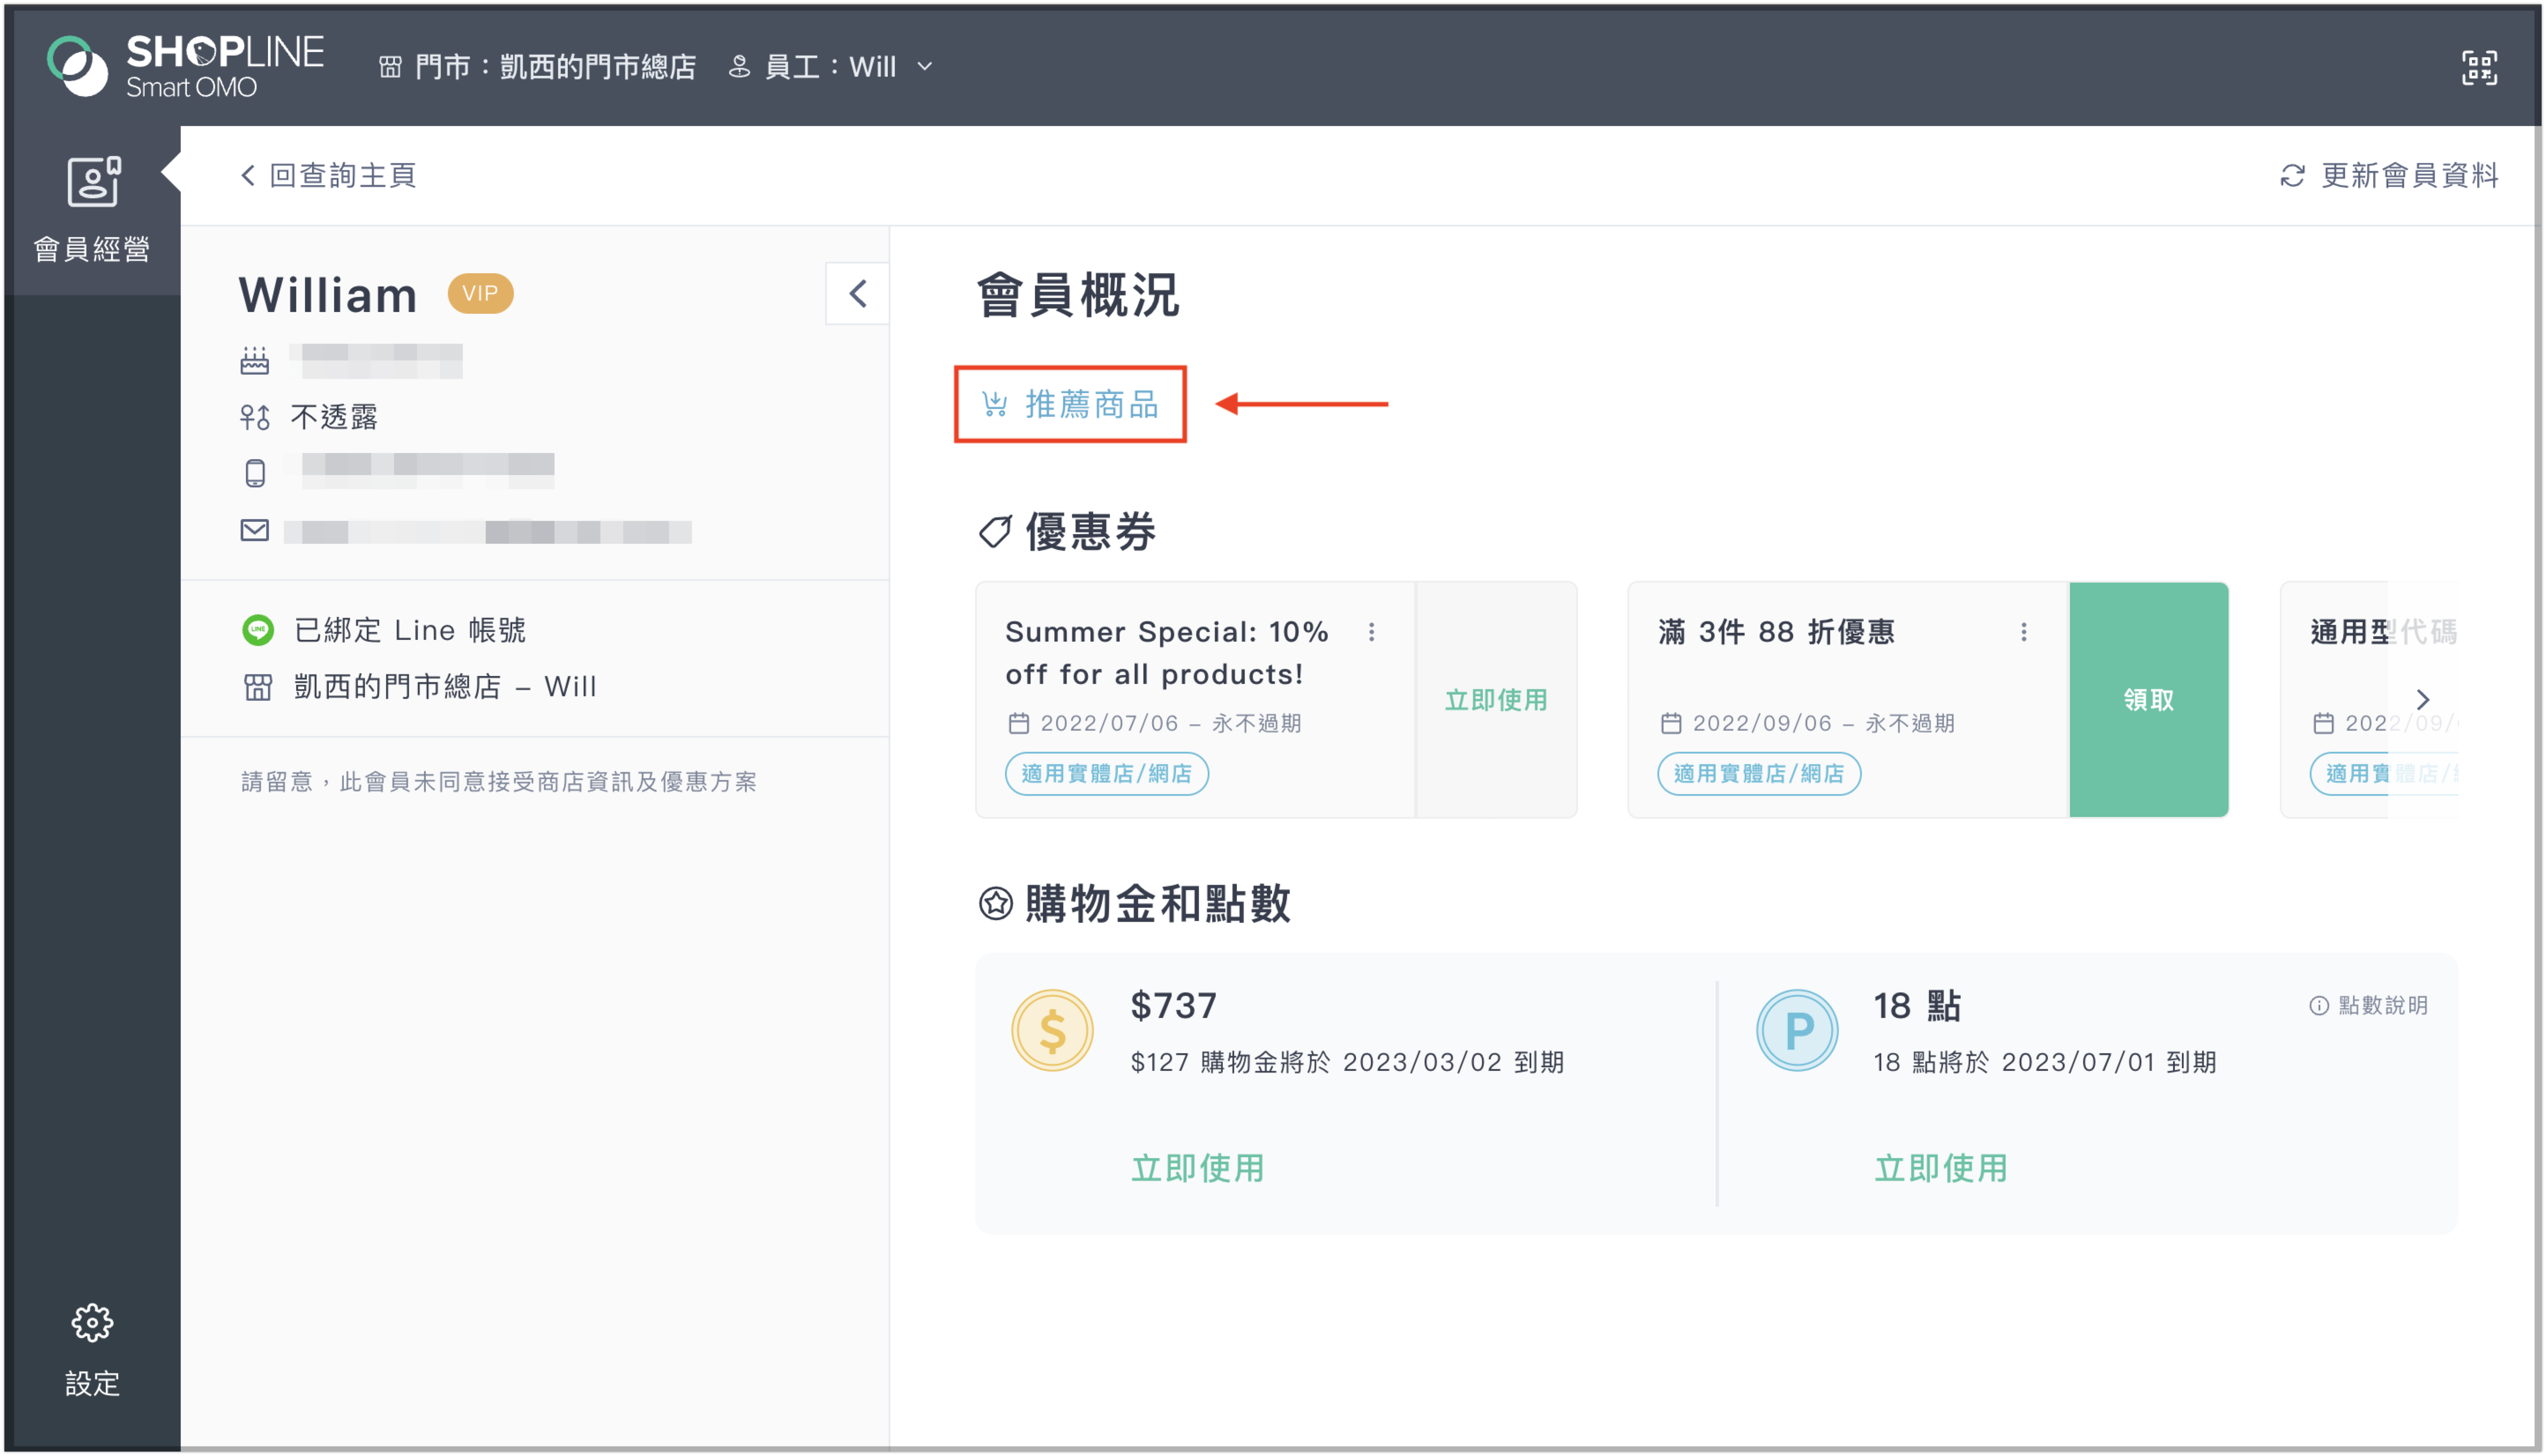Click the 門市 store name label
The image size is (2546, 1456).
tap(538, 67)
